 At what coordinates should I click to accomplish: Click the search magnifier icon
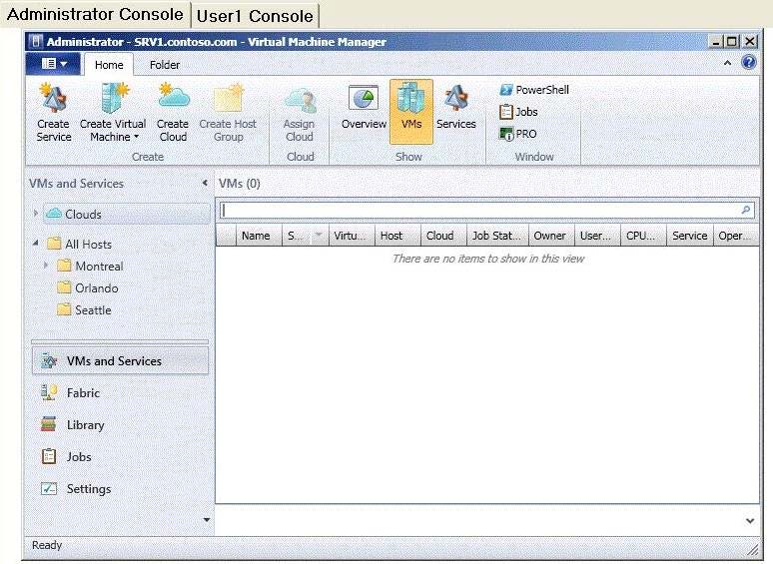[x=746, y=211]
